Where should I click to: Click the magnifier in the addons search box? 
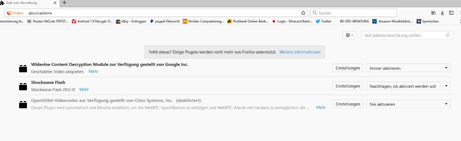pos(448,35)
